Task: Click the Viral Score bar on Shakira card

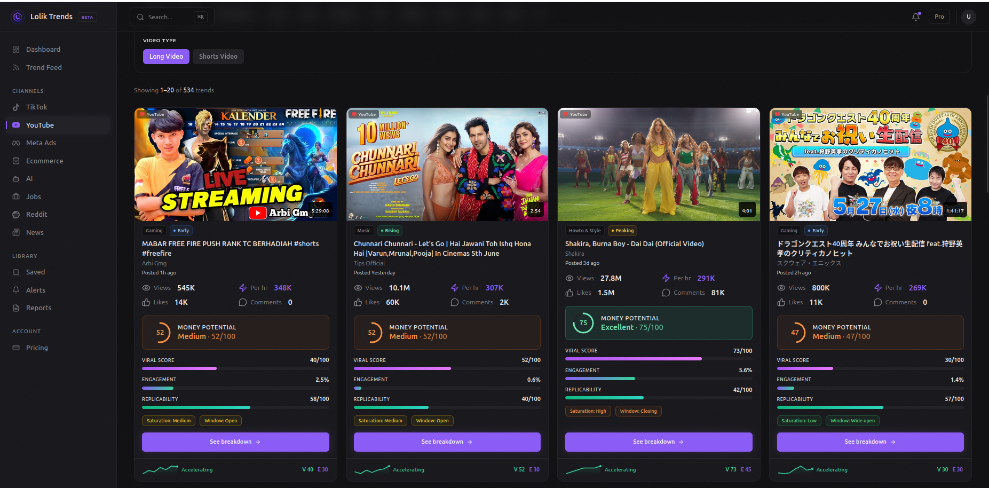Action: coord(659,359)
